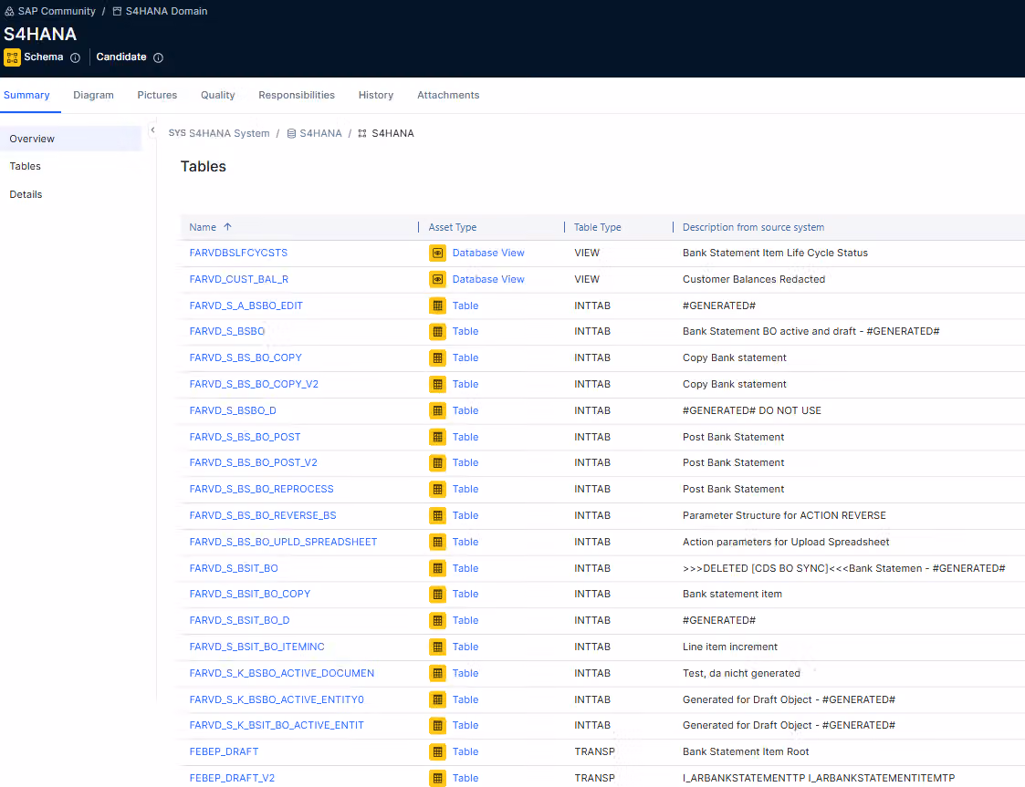Screen dimensions: 1025x787
Task: Click the S4HANA Domain icon in top breadcrumb
Action: click(x=117, y=11)
